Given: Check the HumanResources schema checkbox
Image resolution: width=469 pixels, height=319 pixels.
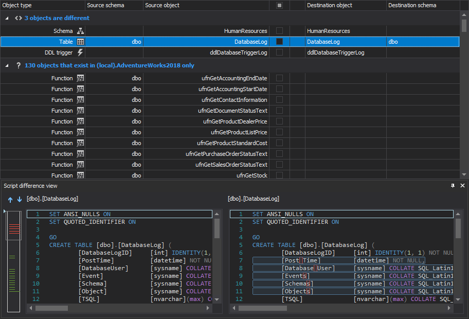Looking at the screenshot, I should coord(279,31).
